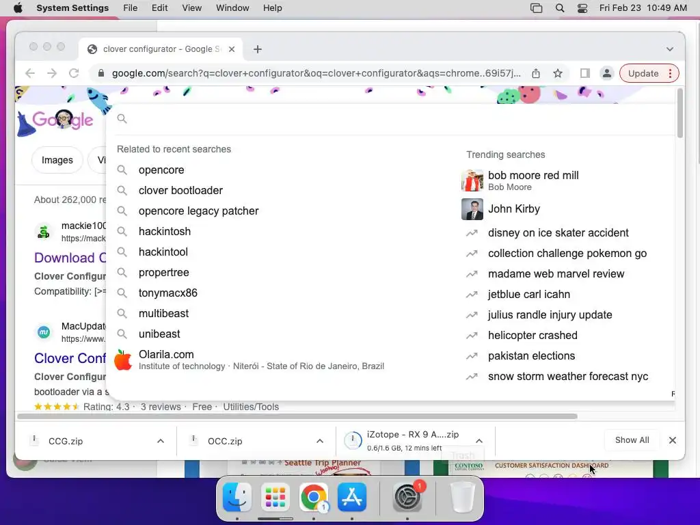This screenshot has height=525, width=700.
Task: Select the John Kirby trending search
Action: [514, 209]
